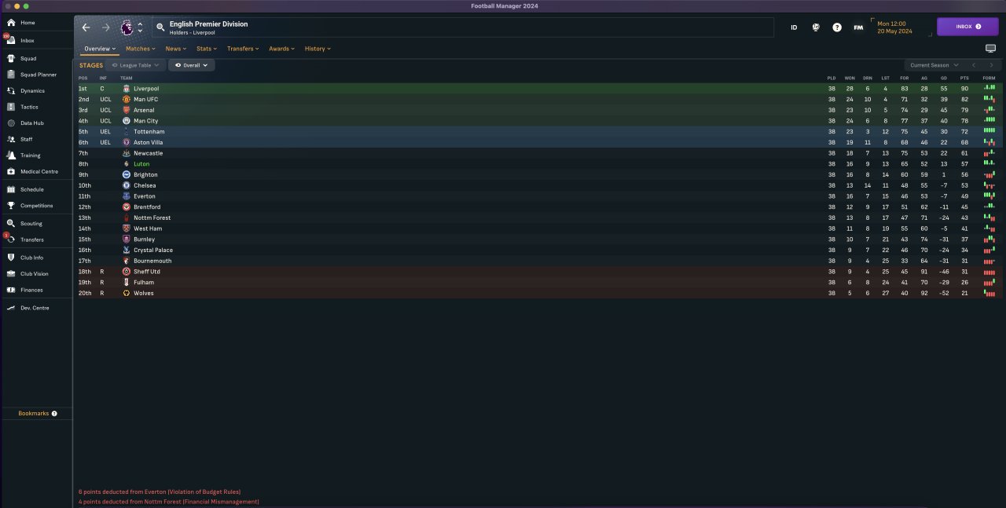
Task: Go to the Squad screen
Action: point(28,58)
